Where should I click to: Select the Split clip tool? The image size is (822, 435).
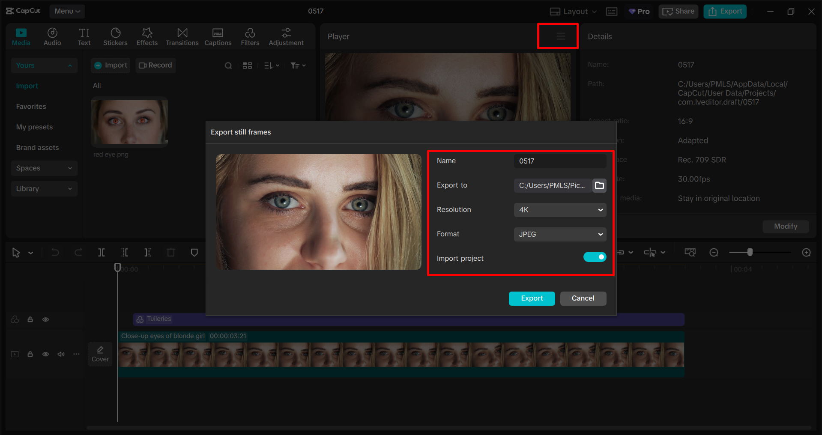[x=102, y=252]
